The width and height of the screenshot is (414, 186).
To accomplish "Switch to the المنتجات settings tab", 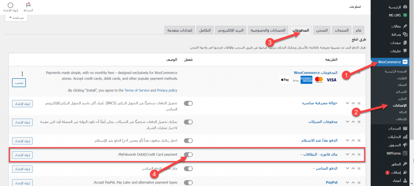I will [342, 30].
